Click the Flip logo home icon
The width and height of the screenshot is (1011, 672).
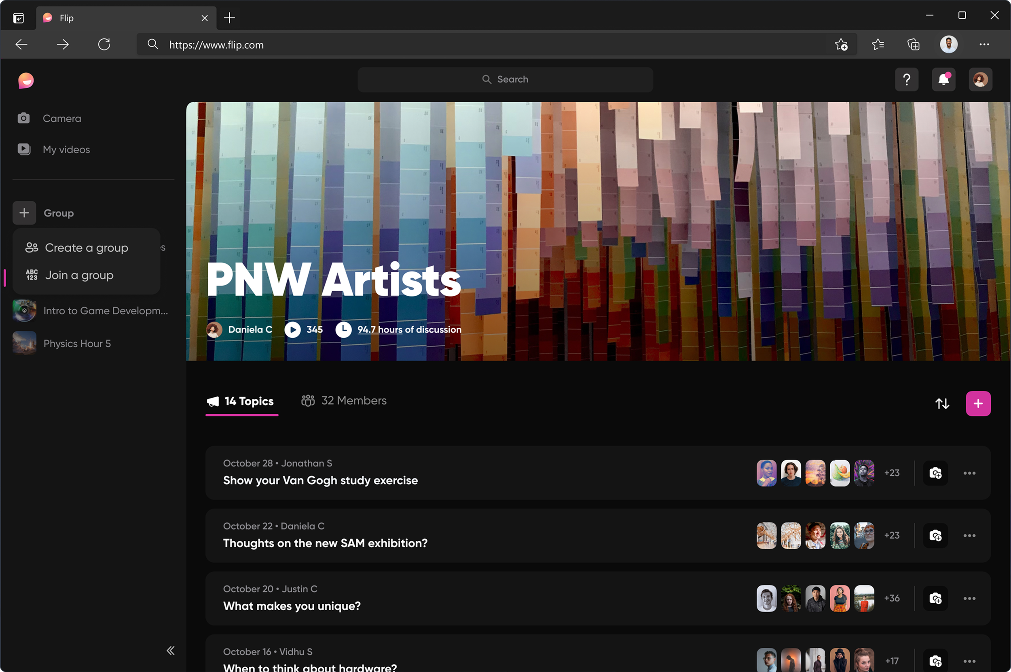point(26,81)
